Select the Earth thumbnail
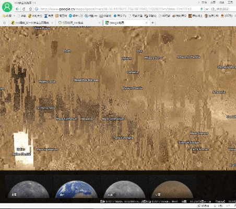The width and height of the screenshot is (236, 209). [76, 189]
